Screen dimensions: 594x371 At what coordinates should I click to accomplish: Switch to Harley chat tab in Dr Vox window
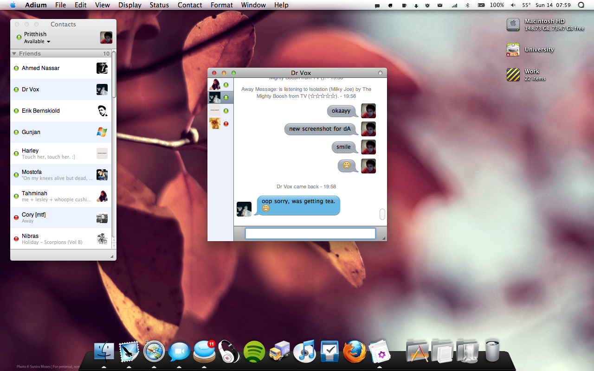[x=220, y=110]
